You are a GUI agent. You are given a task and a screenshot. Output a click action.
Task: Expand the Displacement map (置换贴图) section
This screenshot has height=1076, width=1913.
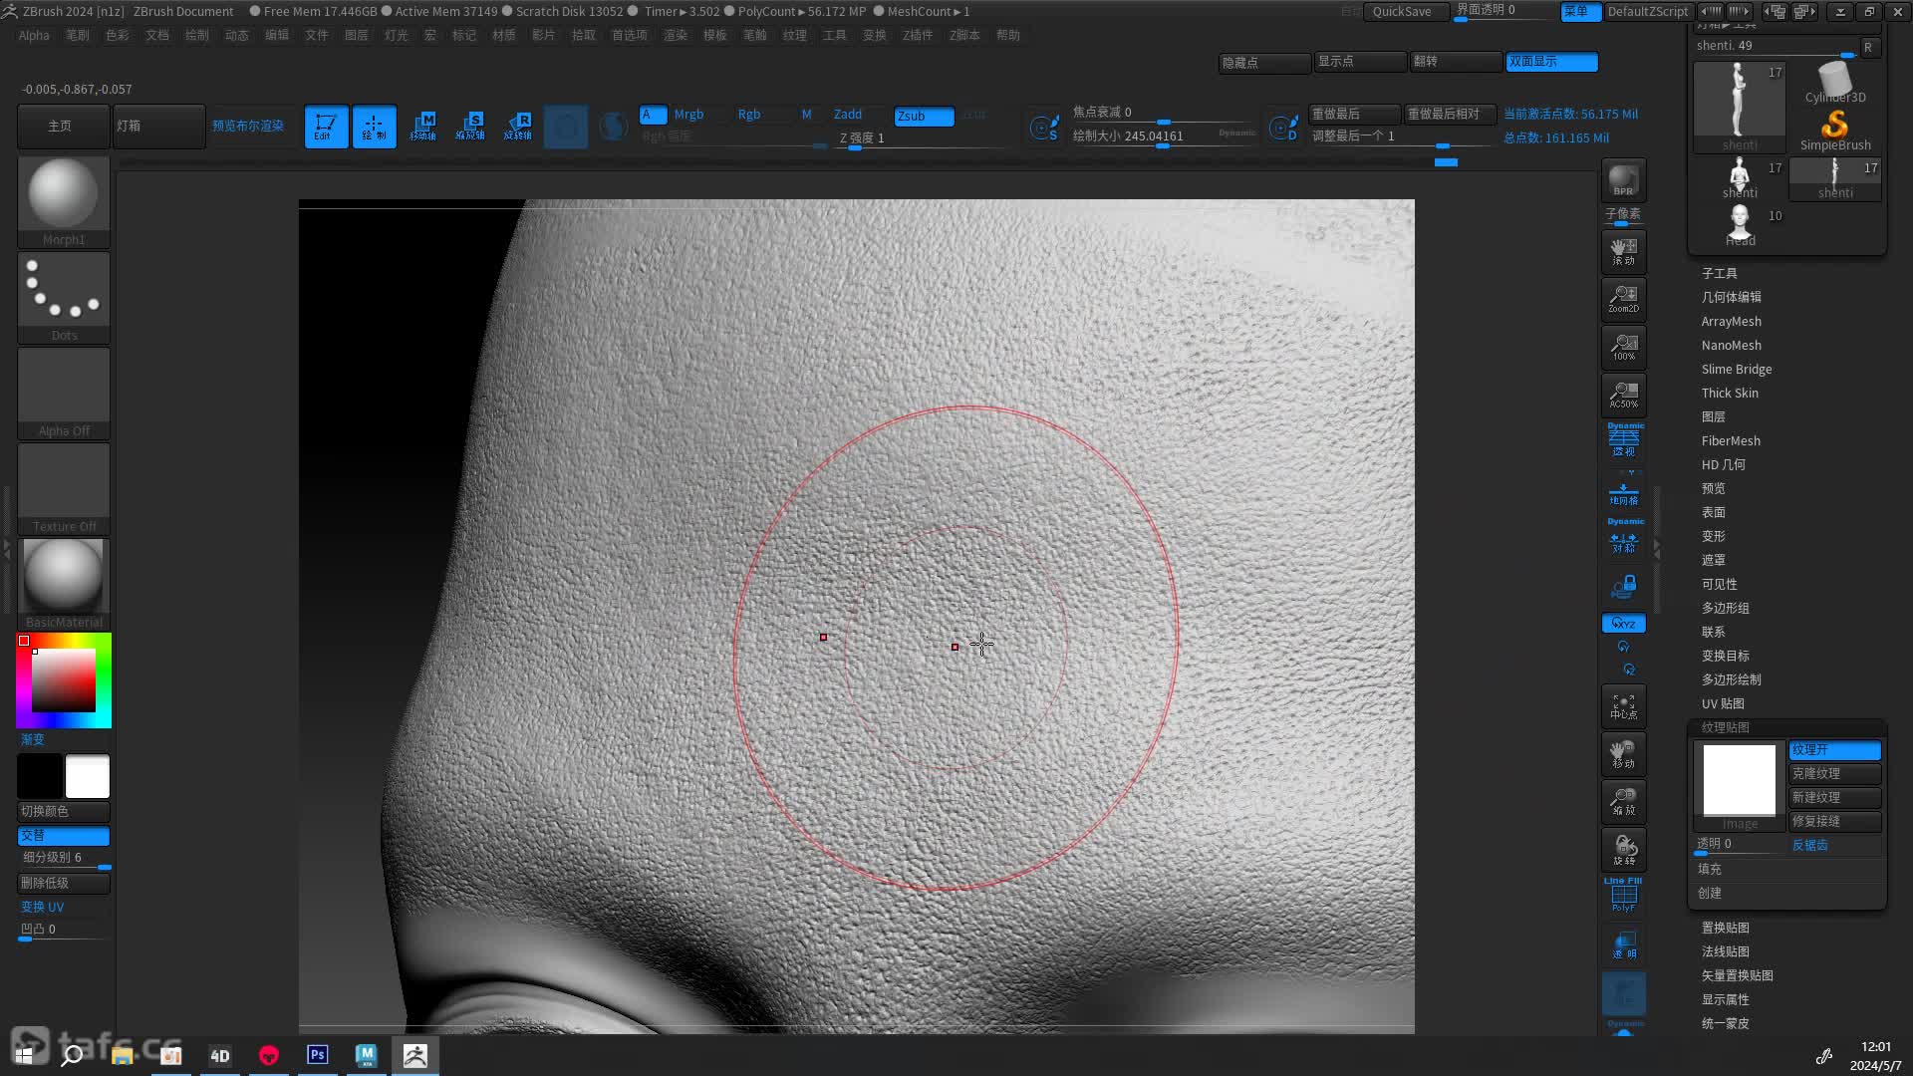click(x=1725, y=928)
